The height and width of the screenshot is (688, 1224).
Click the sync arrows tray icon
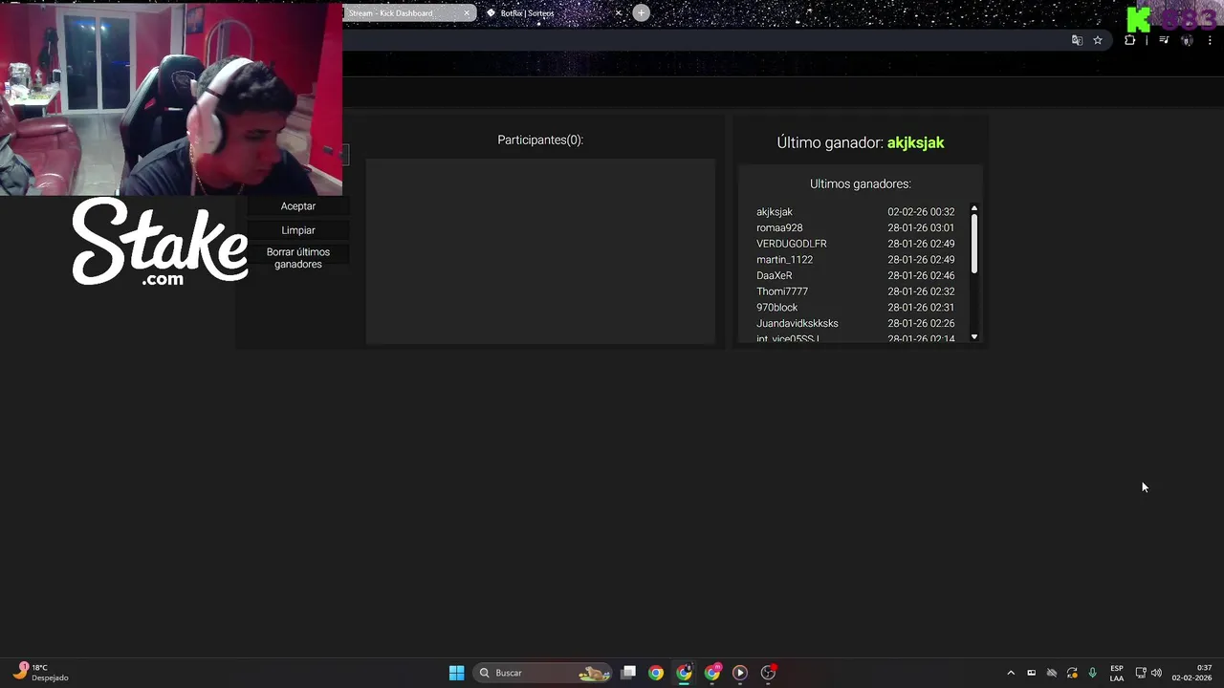click(x=1072, y=673)
